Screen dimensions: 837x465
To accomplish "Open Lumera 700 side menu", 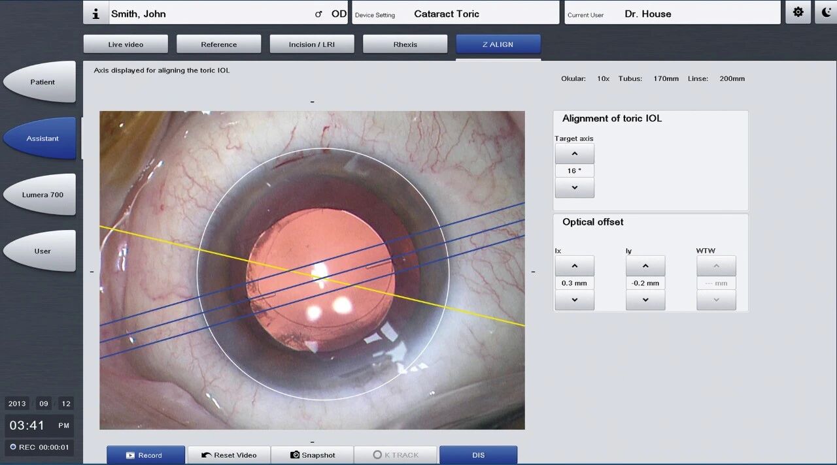I will pyautogui.click(x=43, y=195).
